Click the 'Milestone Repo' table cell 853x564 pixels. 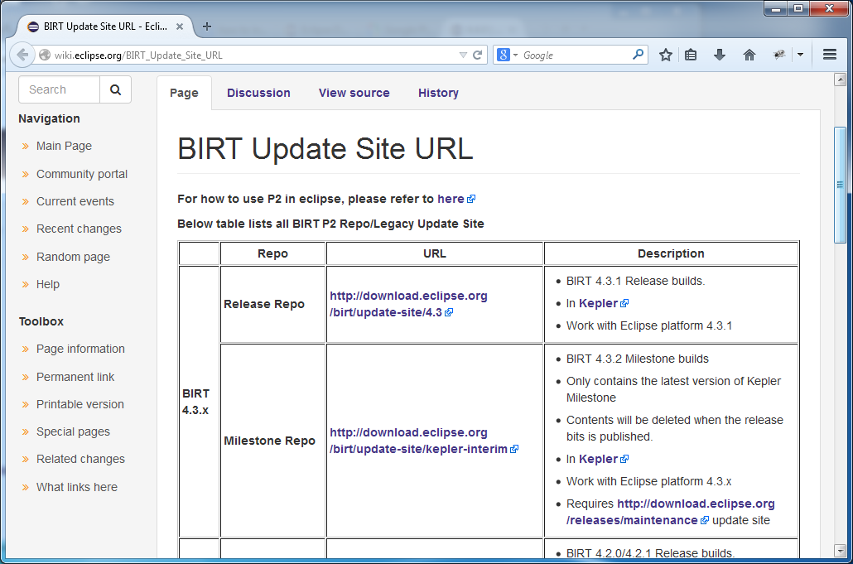click(x=272, y=441)
